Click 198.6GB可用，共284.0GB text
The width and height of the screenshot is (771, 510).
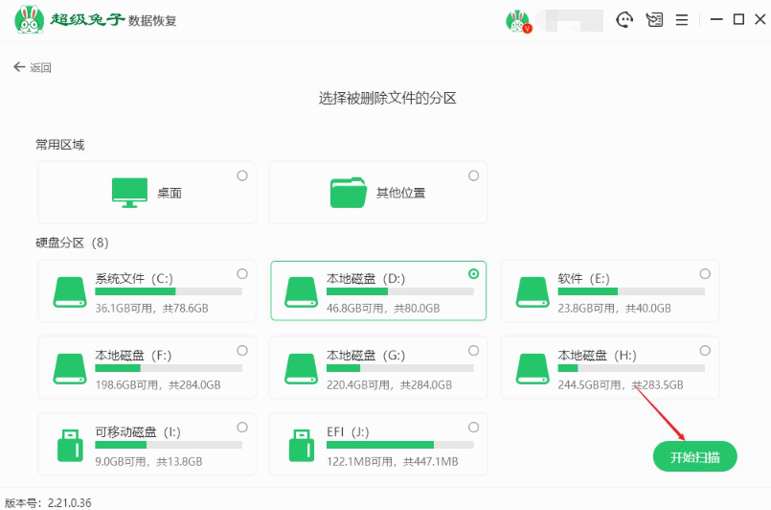click(x=158, y=385)
